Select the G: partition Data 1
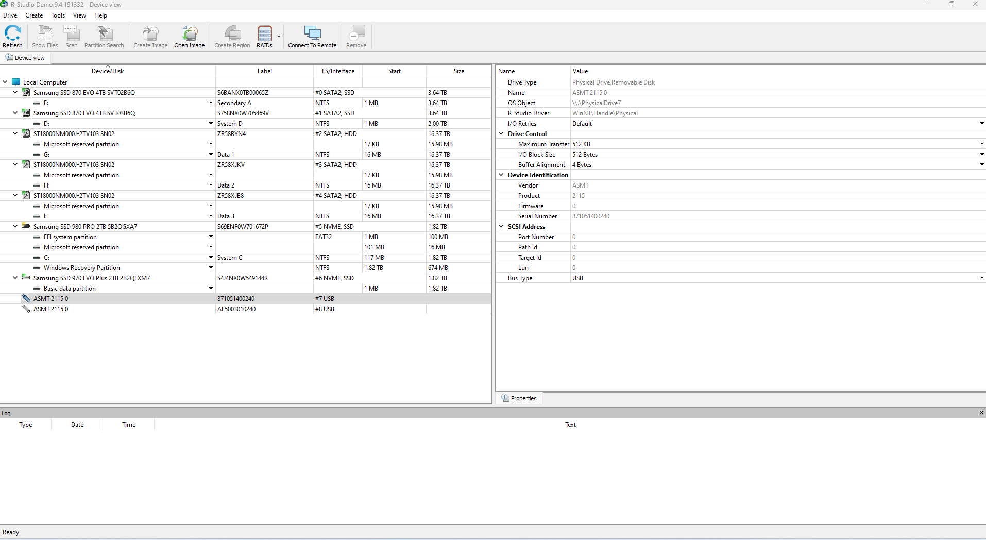This screenshot has width=986, height=540. (246, 155)
